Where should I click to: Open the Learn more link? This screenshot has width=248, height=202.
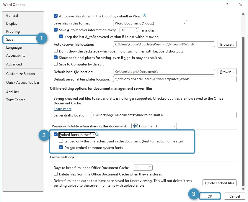coord(62,109)
